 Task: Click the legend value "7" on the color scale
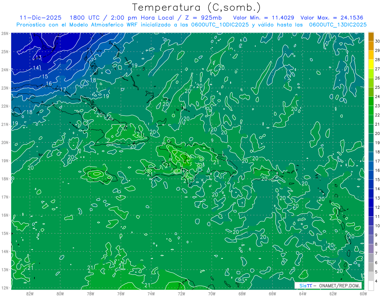point(376,253)
